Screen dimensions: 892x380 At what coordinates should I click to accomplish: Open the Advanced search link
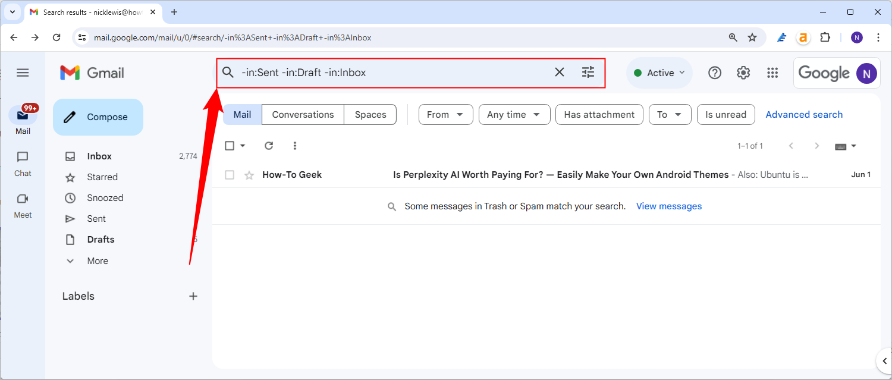click(804, 115)
